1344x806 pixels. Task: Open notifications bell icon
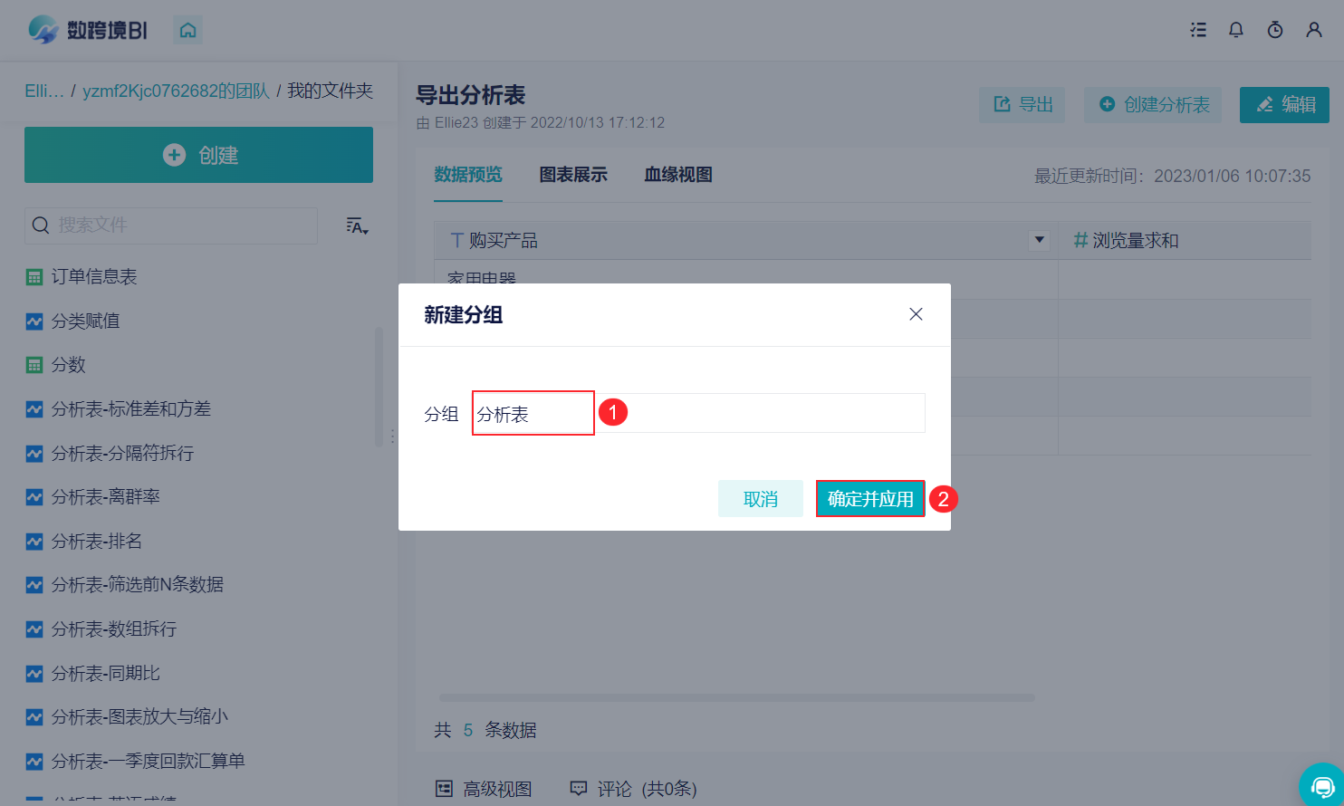click(1236, 30)
